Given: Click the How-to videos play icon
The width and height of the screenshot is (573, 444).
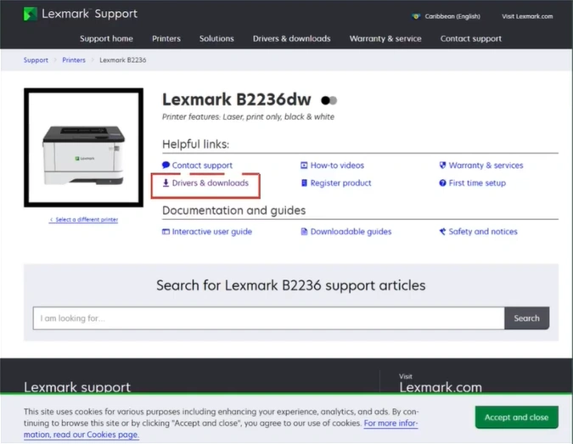Looking at the screenshot, I should point(304,166).
